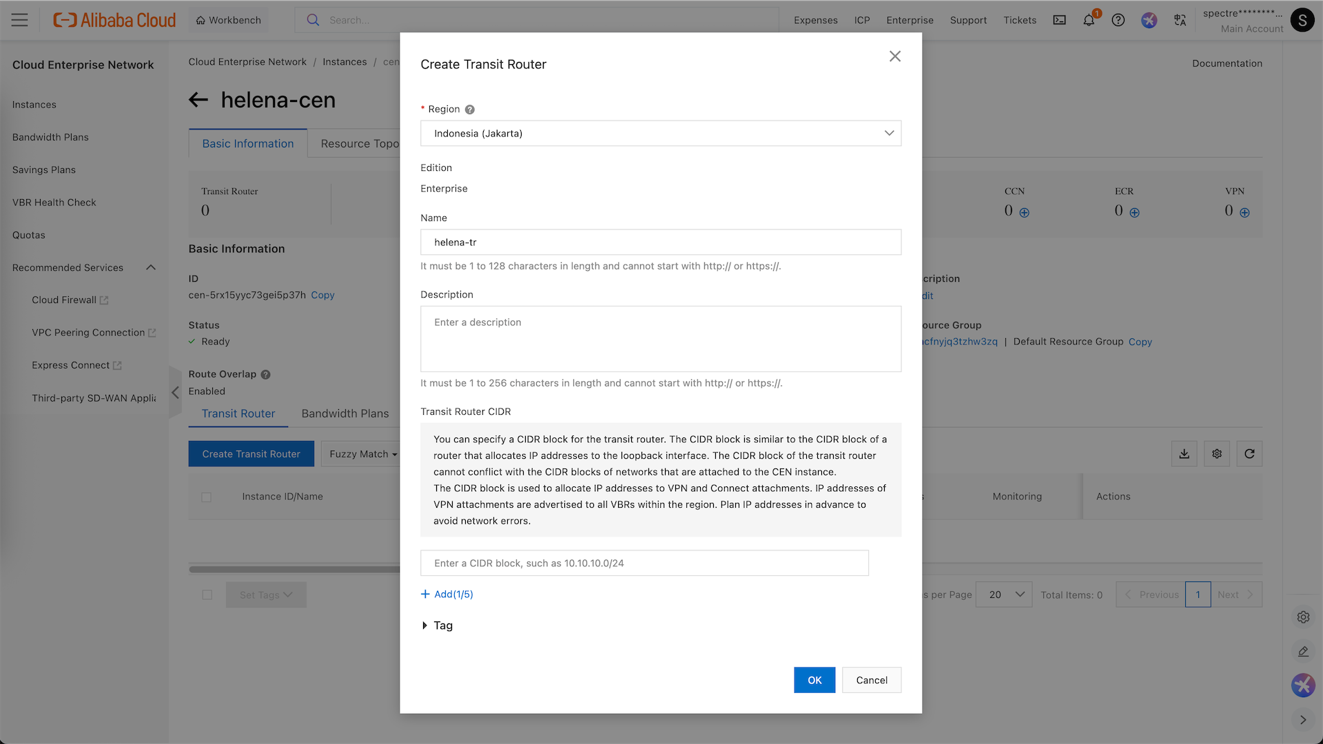Click the back arrow beside helena-cen
This screenshot has width=1323, height=744.
point(198,101)
